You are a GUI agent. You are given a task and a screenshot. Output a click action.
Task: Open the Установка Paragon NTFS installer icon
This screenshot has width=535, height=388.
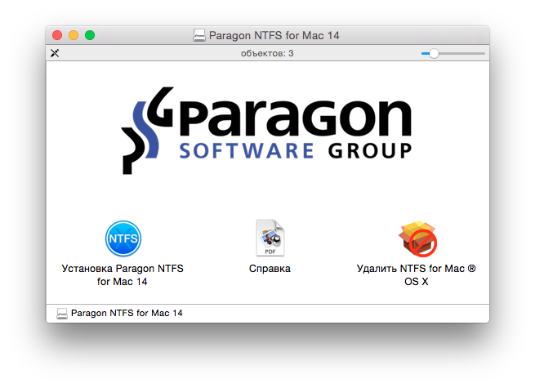tap(123, 239)
